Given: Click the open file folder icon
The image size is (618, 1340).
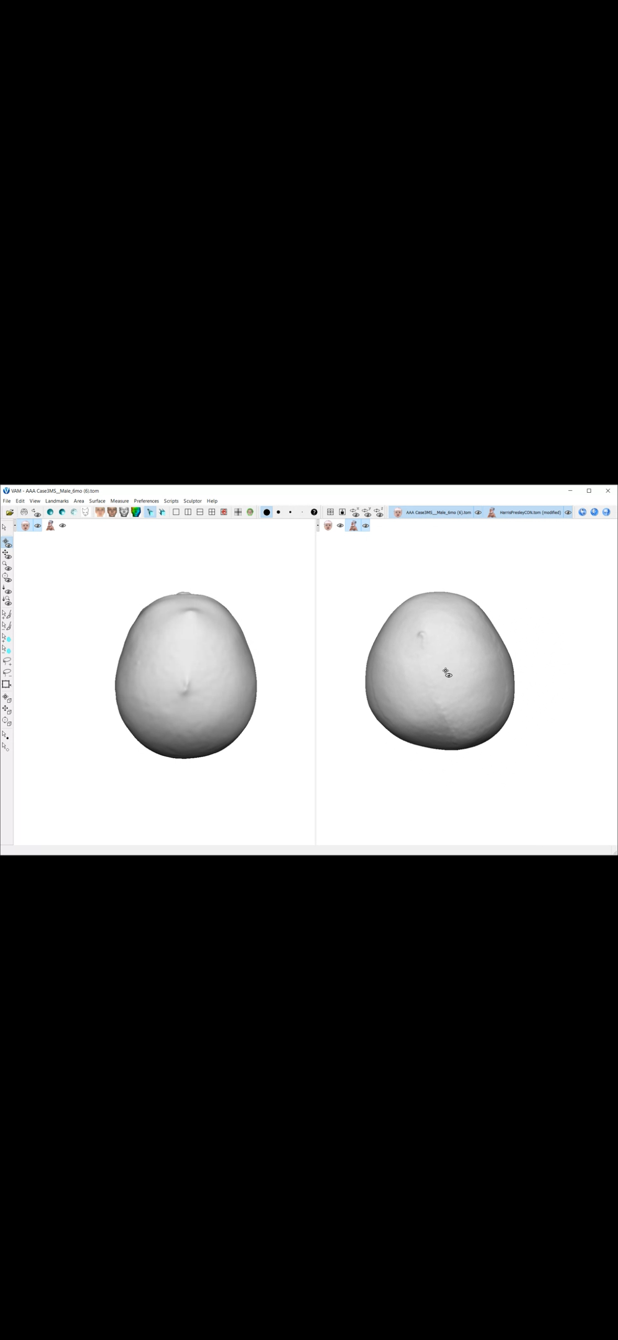Looking at the screenshot, I should point(9,512).
